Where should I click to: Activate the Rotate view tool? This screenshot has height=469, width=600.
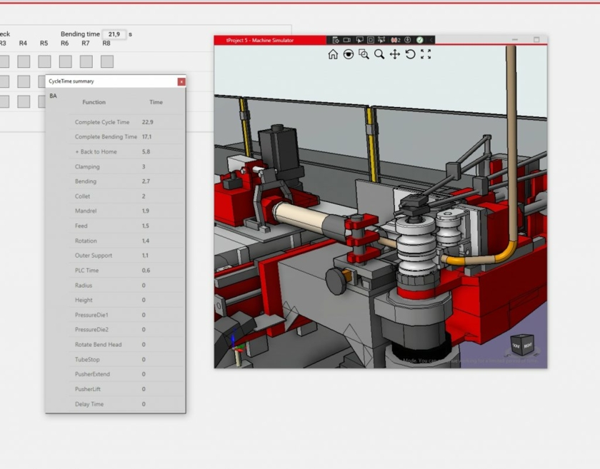click(x=410, y=54)
